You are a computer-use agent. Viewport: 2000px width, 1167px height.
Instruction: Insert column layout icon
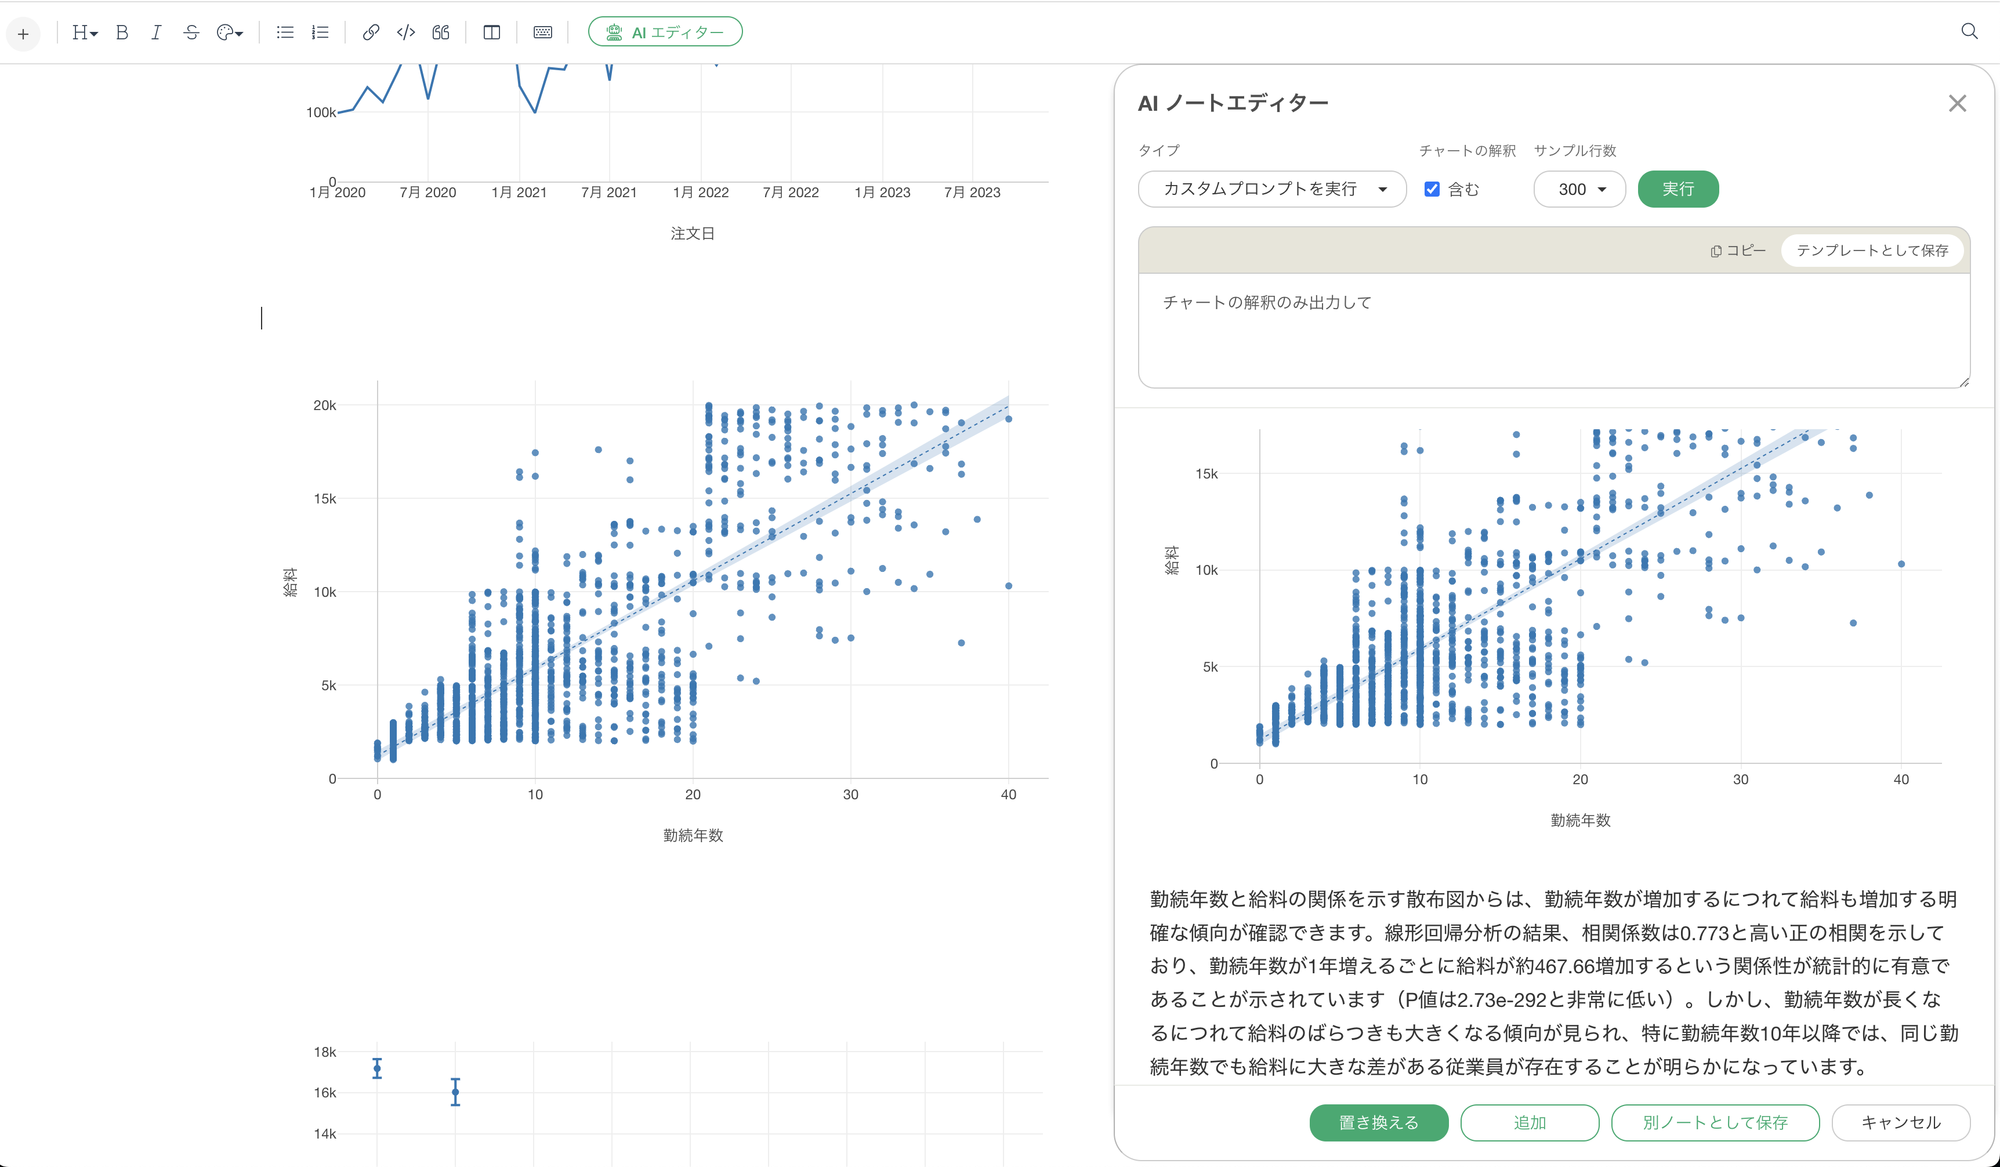[x=491, y=32]
